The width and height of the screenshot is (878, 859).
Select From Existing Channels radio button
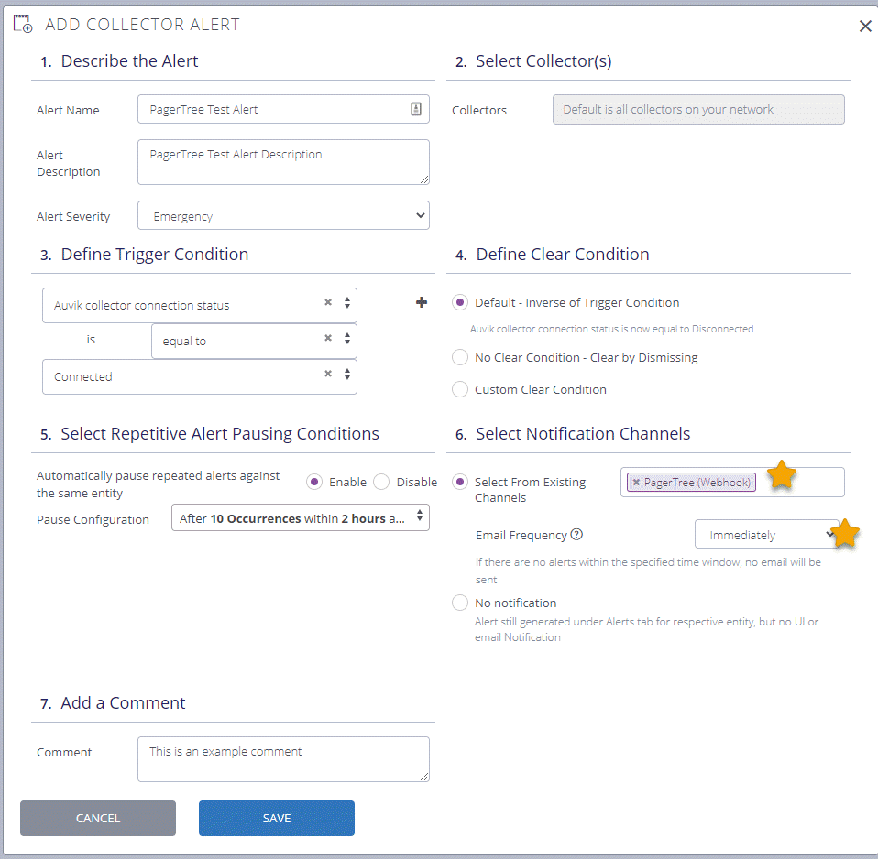click(460, 482)
